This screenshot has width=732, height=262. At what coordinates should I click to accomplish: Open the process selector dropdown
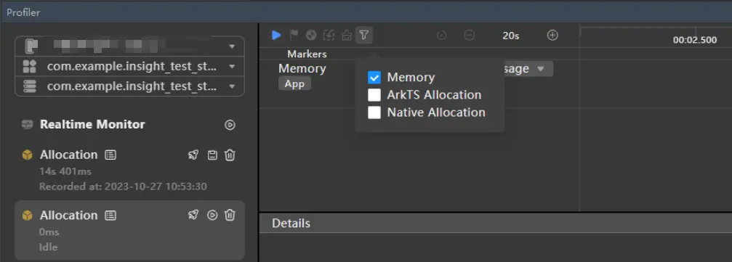(130, 86)
